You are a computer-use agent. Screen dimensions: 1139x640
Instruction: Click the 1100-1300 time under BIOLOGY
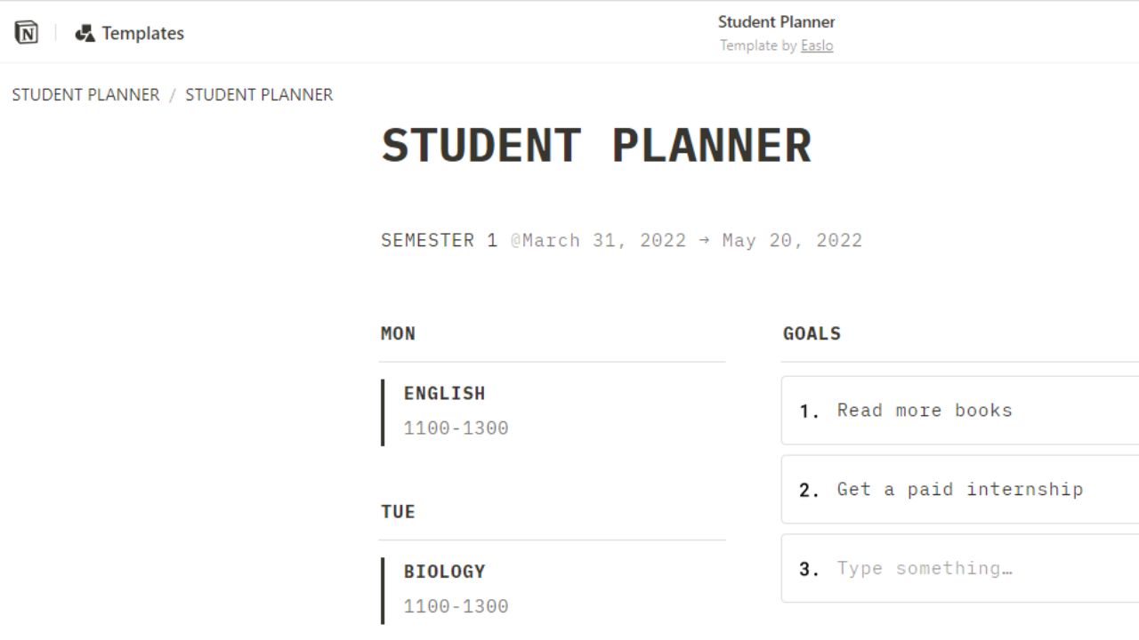point(456,605)
